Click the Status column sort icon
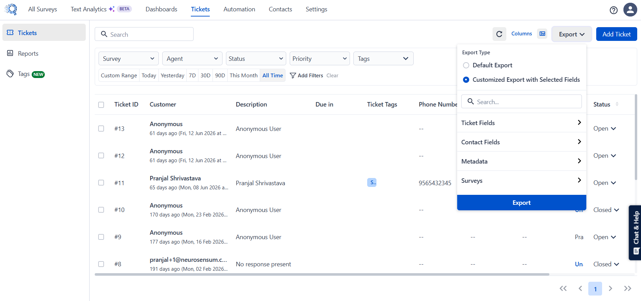The height and width of the screenshot is (301, 641). point(617,104)
